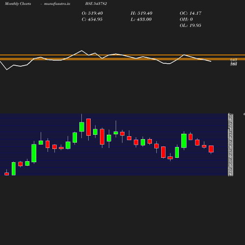This screenshot has height=245, width=245.
Task: Click the tallest red candlestick near the chart peak
Action: 89,127
